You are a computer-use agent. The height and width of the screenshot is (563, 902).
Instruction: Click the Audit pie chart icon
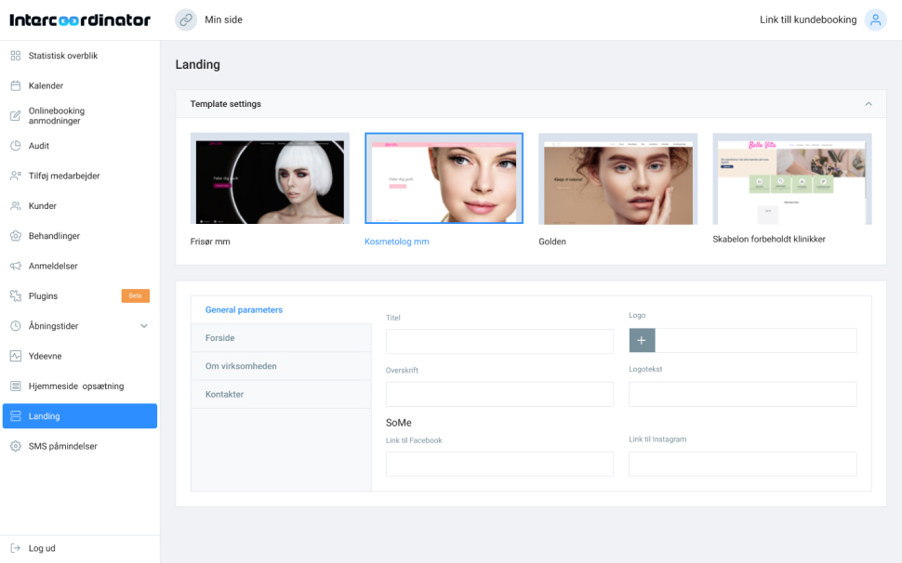[x=16, y=146]
